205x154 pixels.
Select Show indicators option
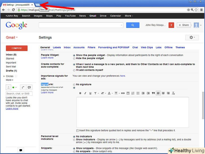point(74,140)
